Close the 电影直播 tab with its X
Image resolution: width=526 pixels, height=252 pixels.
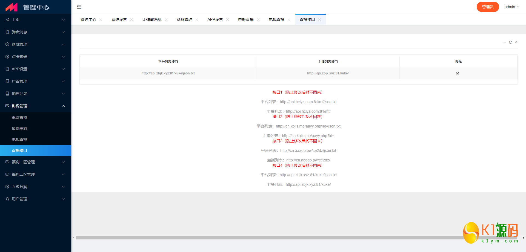[x=258, y=20]
